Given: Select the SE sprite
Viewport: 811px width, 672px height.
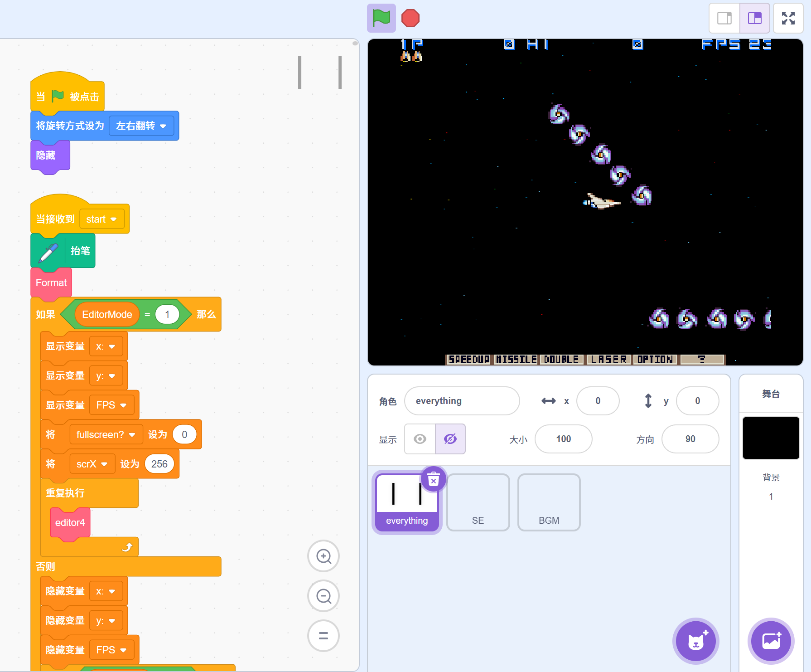Looking at the screenshot, I should [478, 502].
